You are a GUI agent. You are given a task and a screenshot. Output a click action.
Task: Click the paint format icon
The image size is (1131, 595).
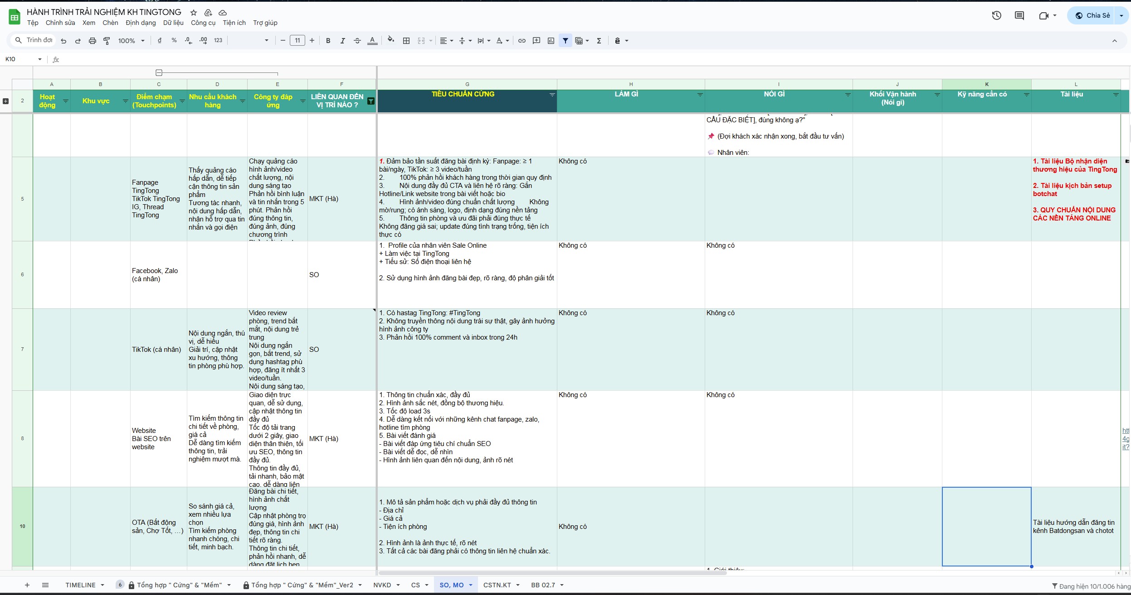107,41
